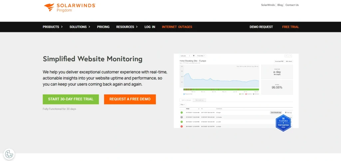This screenshot has height=161, width=341.
Task: Switch to the Test result log tab
Action: pyautogui.click(x=199, y=100)
